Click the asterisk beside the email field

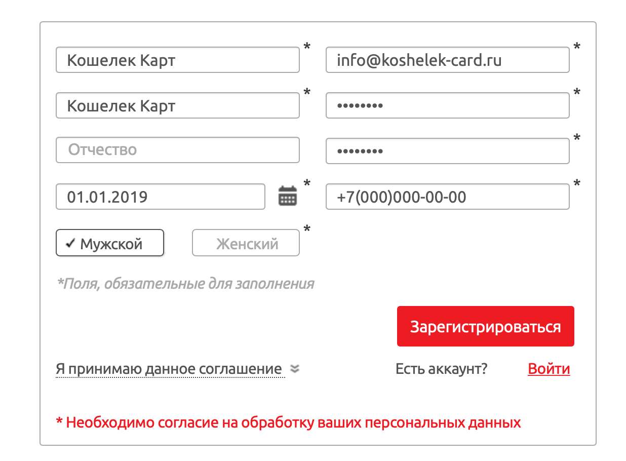click(x=577, y=47)
